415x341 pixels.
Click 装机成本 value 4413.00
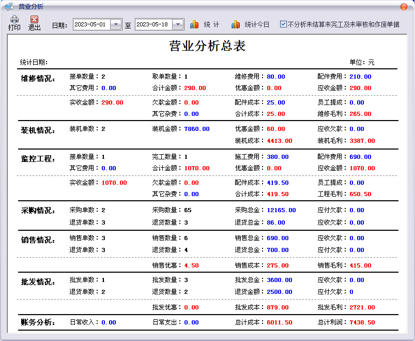click(x=280, y=141)
